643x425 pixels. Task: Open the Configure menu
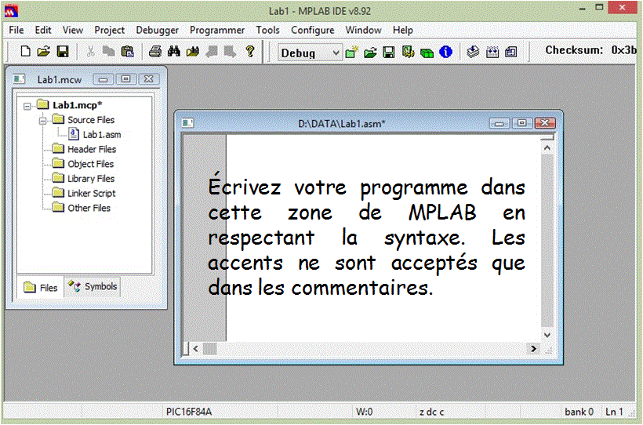pos(312,30)
